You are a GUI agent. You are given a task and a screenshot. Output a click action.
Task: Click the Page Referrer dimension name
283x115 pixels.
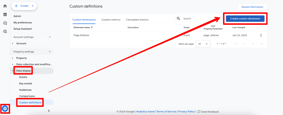click(82, 35)
